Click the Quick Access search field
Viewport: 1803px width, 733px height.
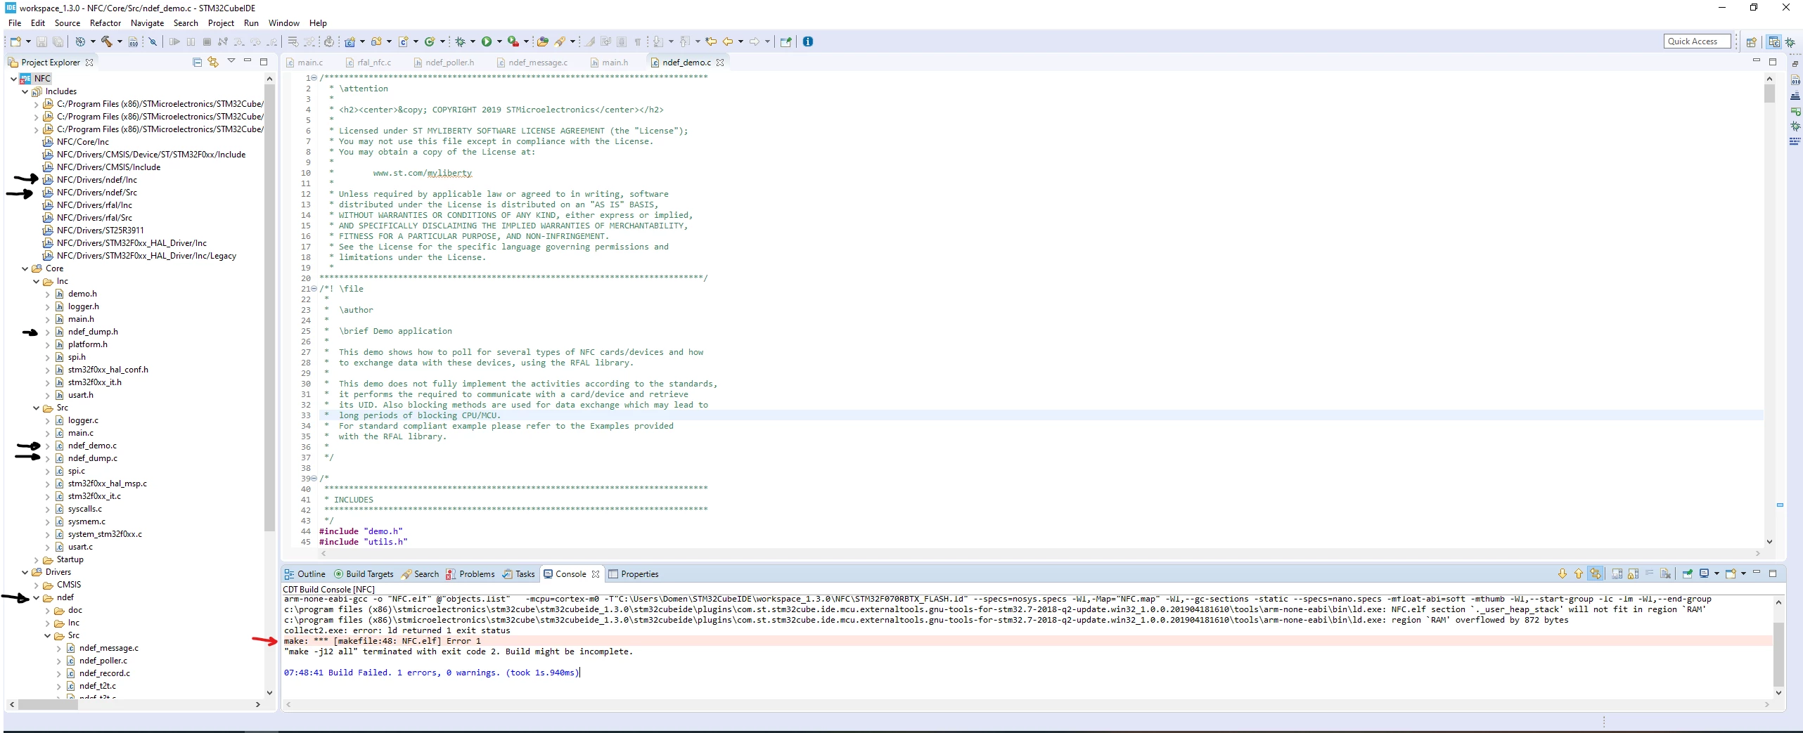click(x=1698, y=41)
